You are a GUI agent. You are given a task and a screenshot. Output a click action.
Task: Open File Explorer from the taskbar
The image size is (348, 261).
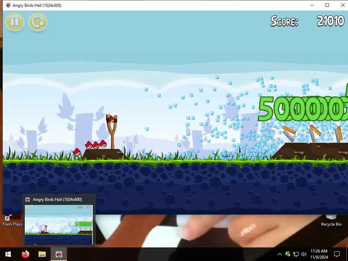[42, 254]
